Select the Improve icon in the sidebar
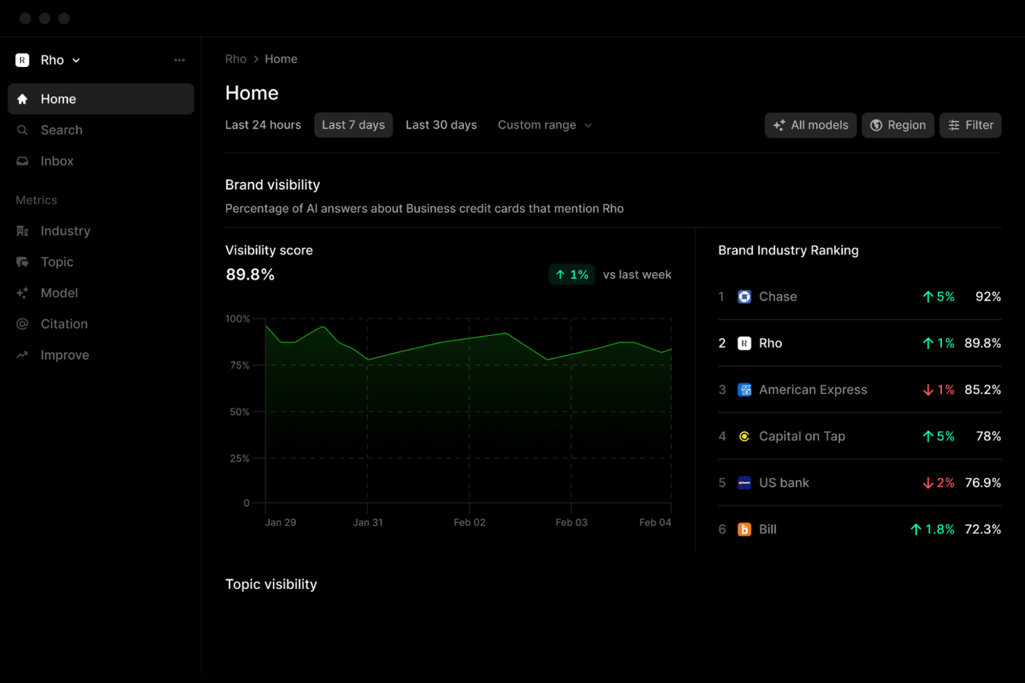The height and width of the screenshot is (683, 1025). pyautogui.click(x=21, y=354)
